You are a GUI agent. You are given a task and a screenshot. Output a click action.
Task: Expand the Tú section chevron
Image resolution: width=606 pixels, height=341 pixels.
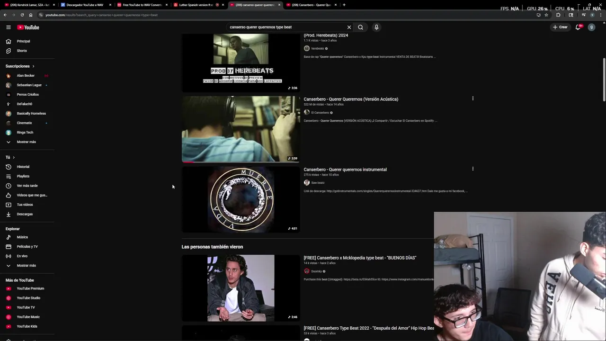point(14,157)
